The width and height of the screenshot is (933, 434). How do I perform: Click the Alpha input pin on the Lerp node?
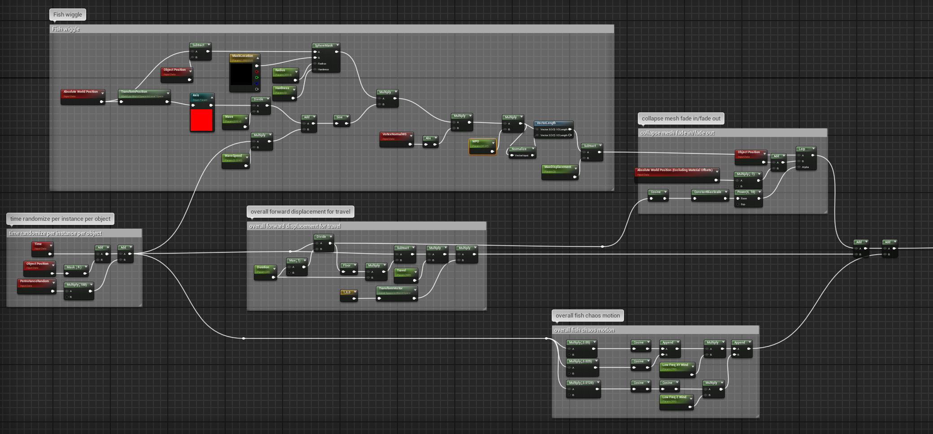point(799,167)
